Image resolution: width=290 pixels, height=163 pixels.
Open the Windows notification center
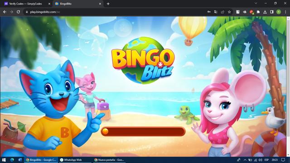point(283,160)
